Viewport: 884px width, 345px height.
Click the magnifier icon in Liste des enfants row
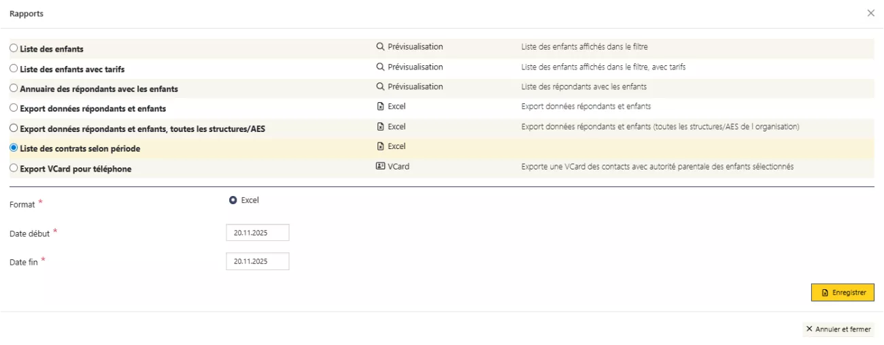pos(381,48)
